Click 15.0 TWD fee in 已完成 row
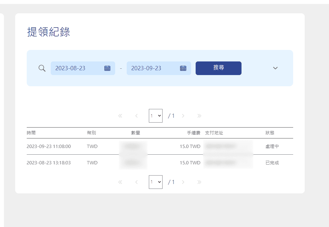Image resolution: width=329 pixels, height=227 pixels. (x=190, y=163)
